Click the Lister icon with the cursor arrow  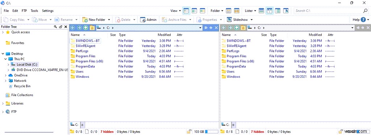pos(286,10)
